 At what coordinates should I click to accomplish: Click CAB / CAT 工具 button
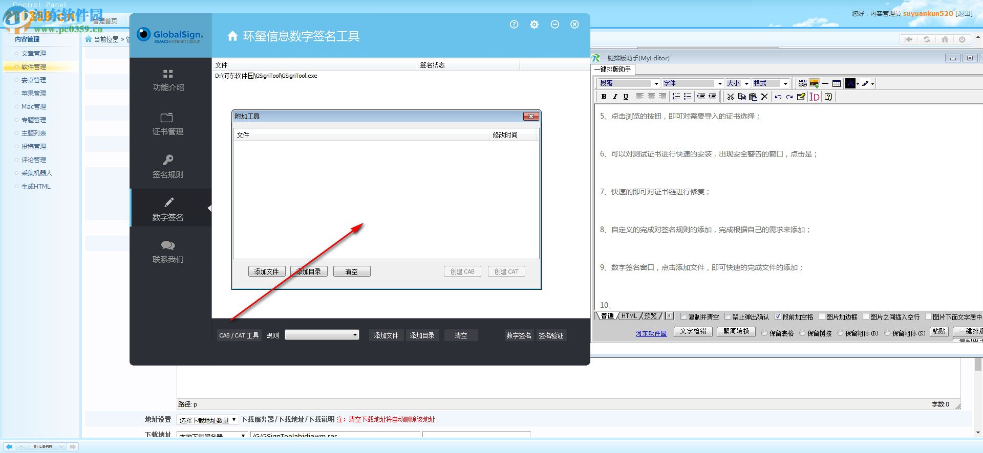tap(239, 335)
